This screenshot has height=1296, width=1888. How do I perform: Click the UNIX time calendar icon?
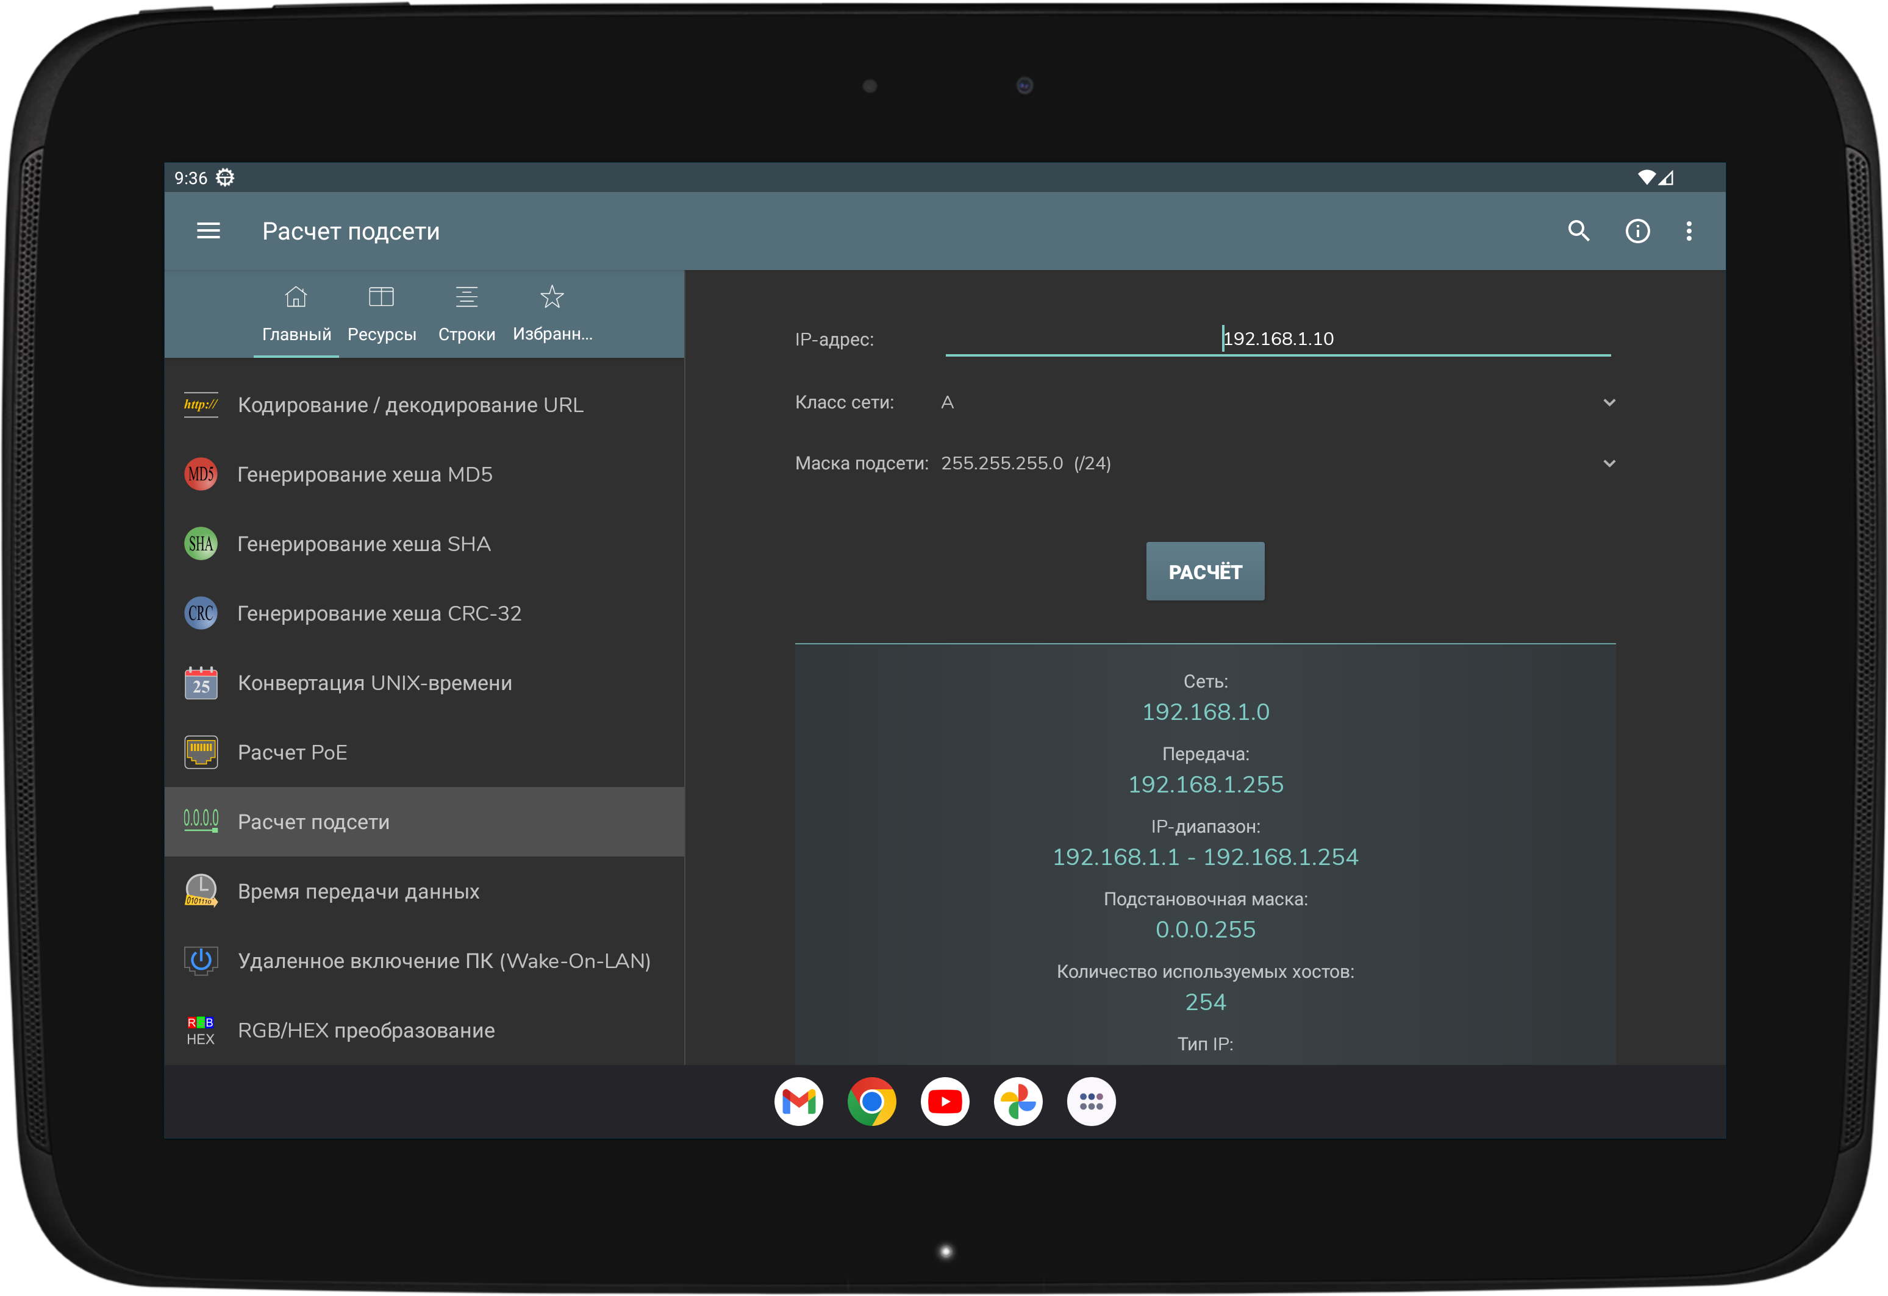201,683
